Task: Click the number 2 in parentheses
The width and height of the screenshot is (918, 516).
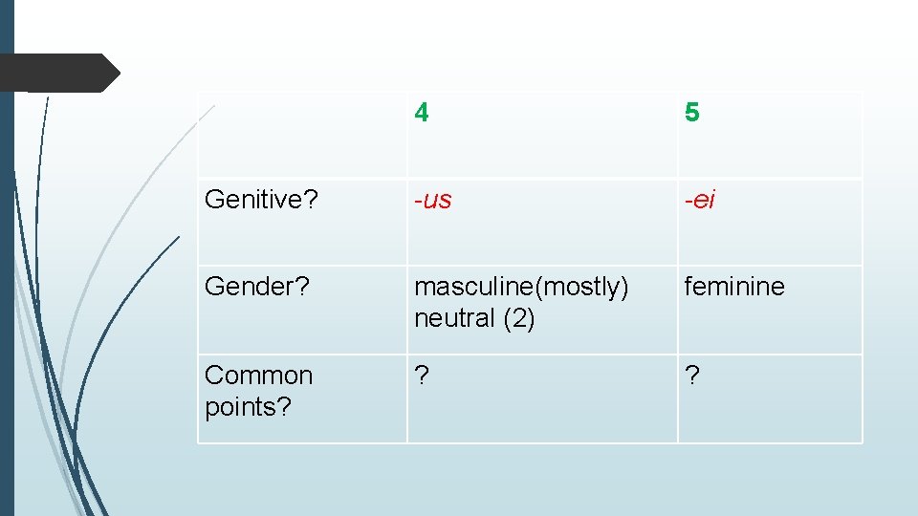Action: (x=519, y=318)
